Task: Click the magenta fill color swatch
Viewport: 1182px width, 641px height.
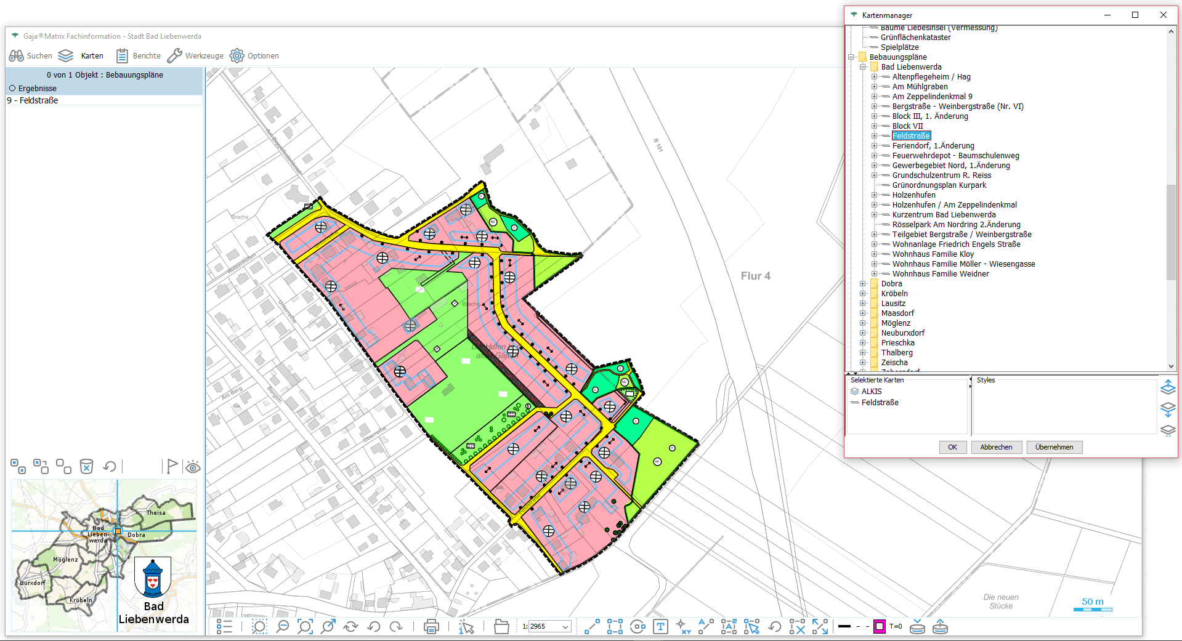Action: pyautogui.click(x=880, y=627)
